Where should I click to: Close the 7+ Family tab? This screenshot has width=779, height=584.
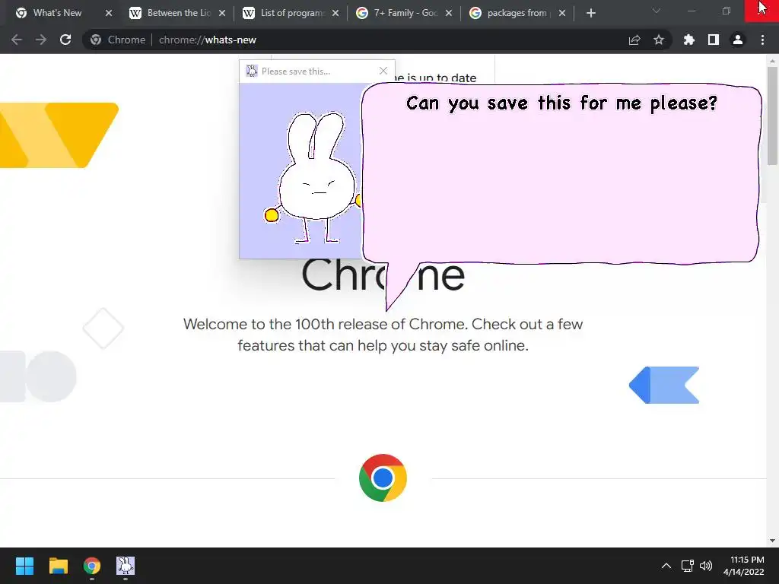(x=449, y=13)
